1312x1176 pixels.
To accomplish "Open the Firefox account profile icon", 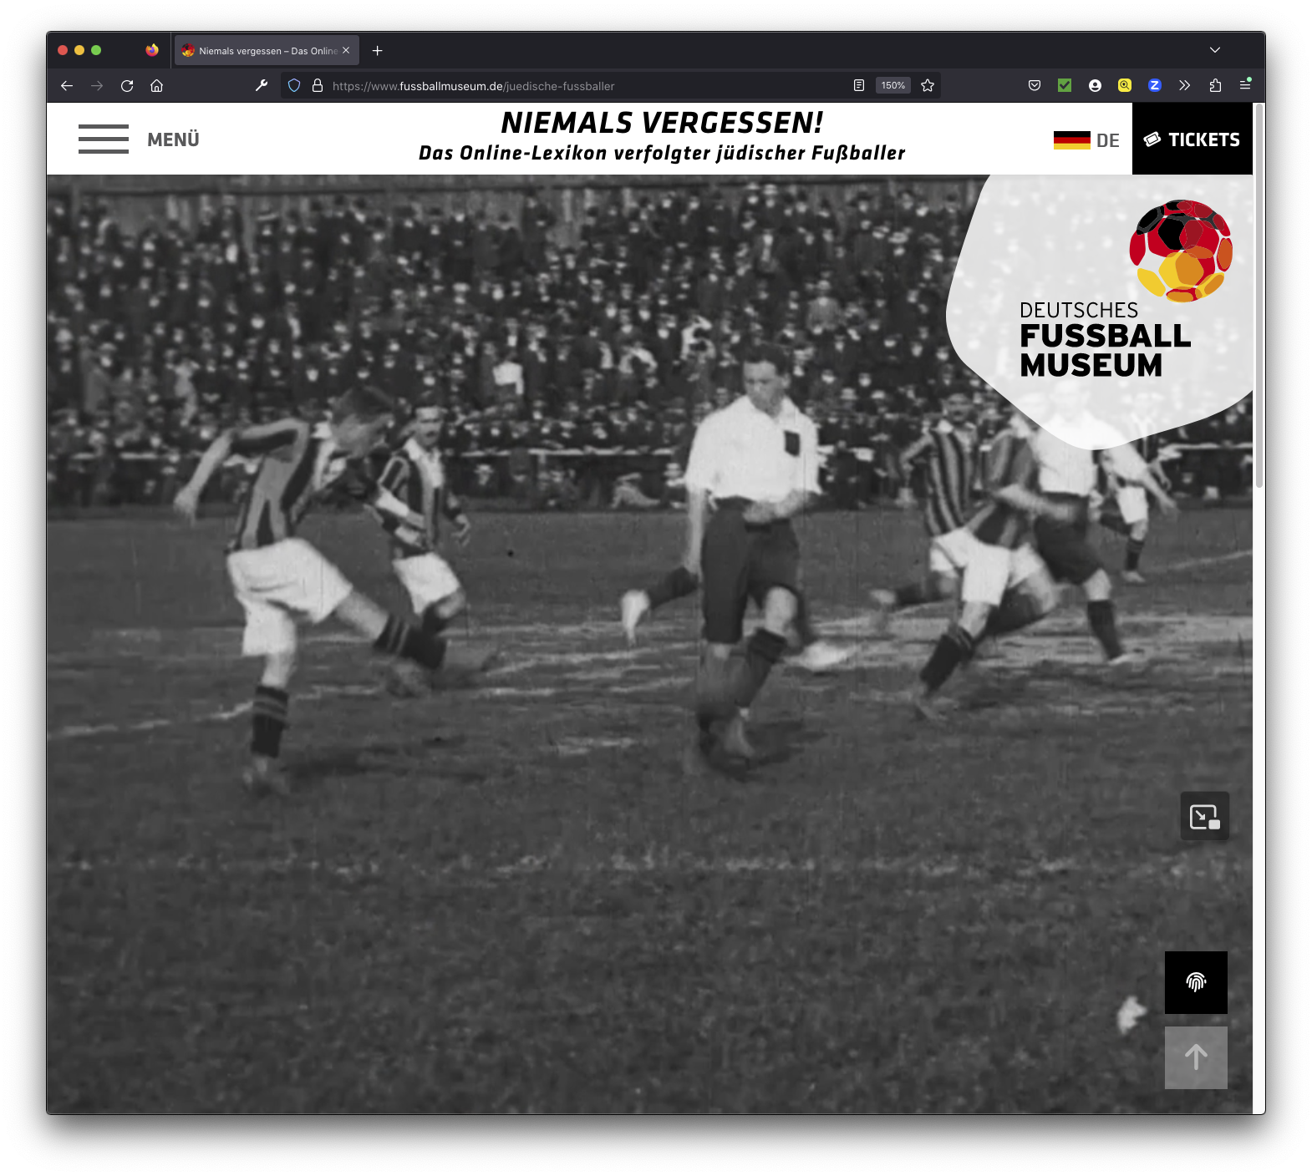I will point(1095,85).
